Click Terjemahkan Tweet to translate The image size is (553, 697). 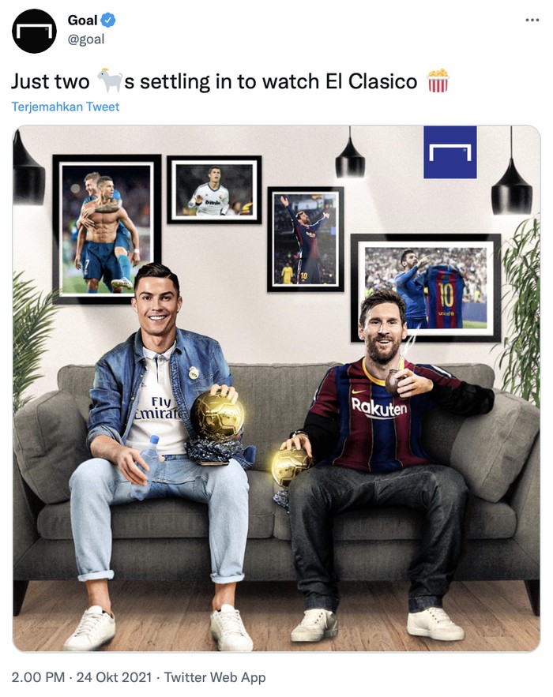point(66,107)
